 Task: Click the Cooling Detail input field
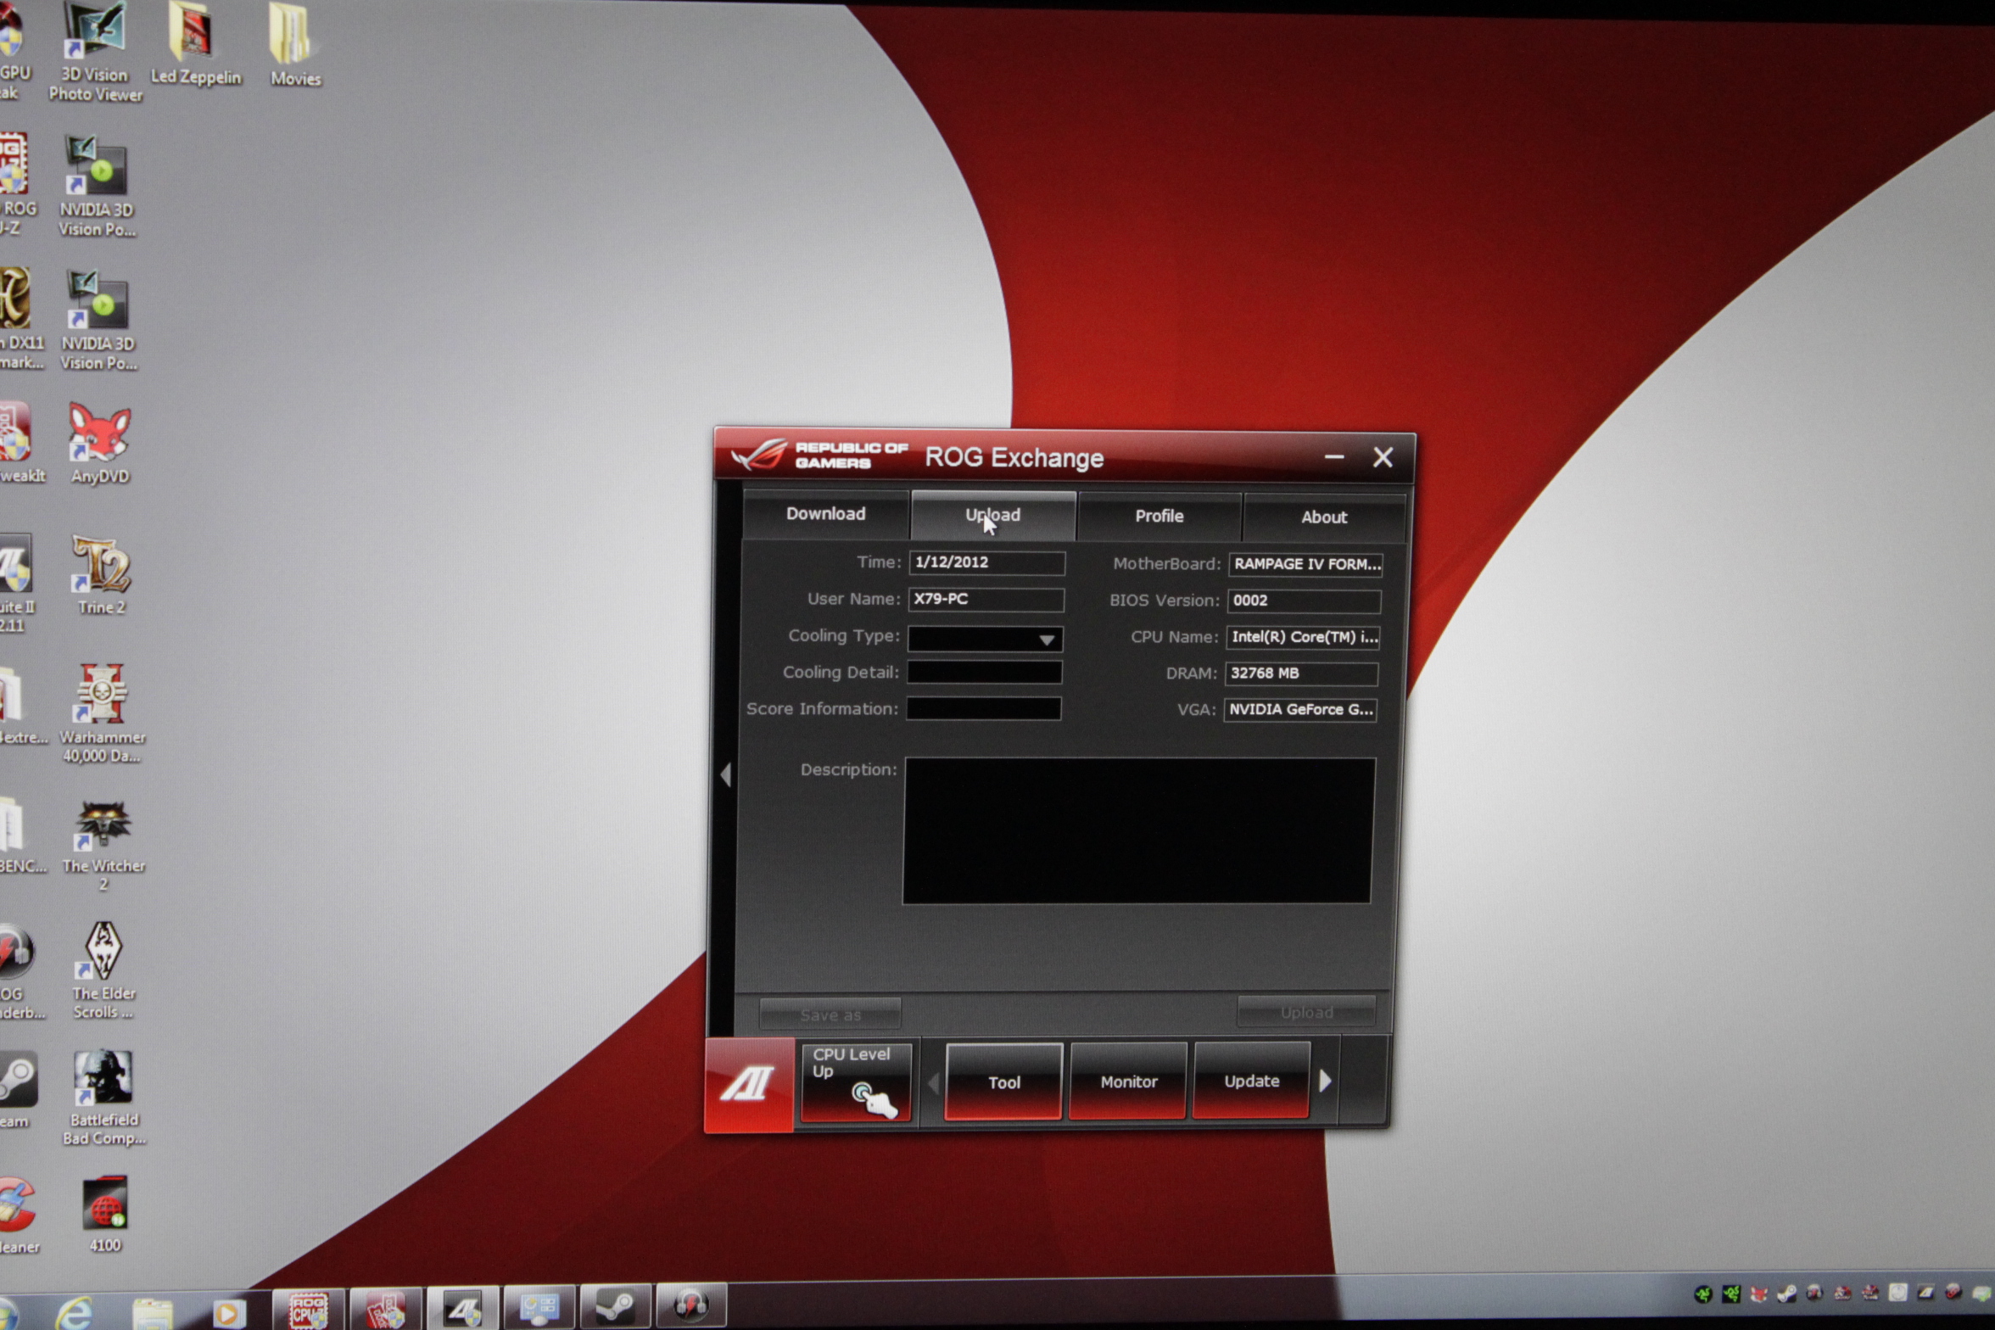(x=984, y=673)
